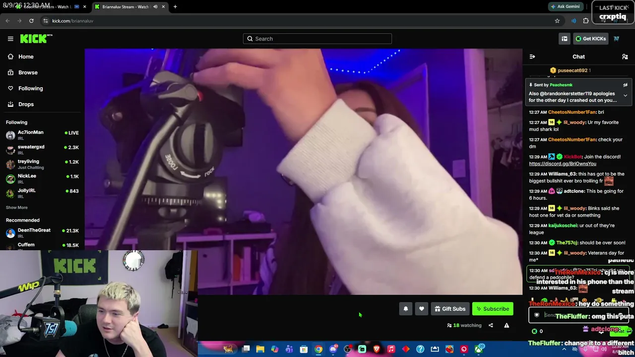Expand the pinned chat message
Viewport: 635px width, 357px height.
(625, 96)
